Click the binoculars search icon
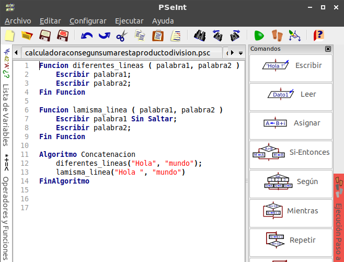 click(x=200, y=36)
